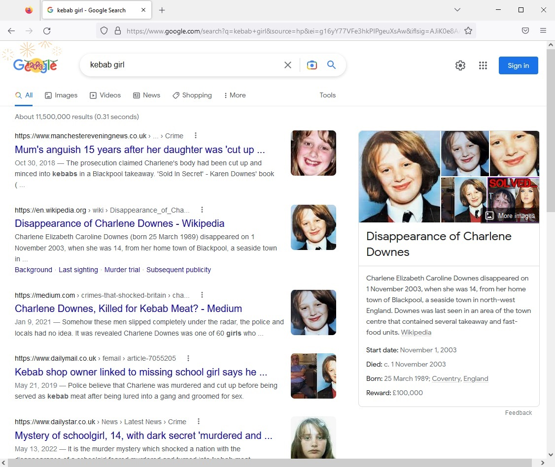Screen dimensions: 555x467
Task: Click Manchester Evening News result thumbnail
Action: pos(313,153)
